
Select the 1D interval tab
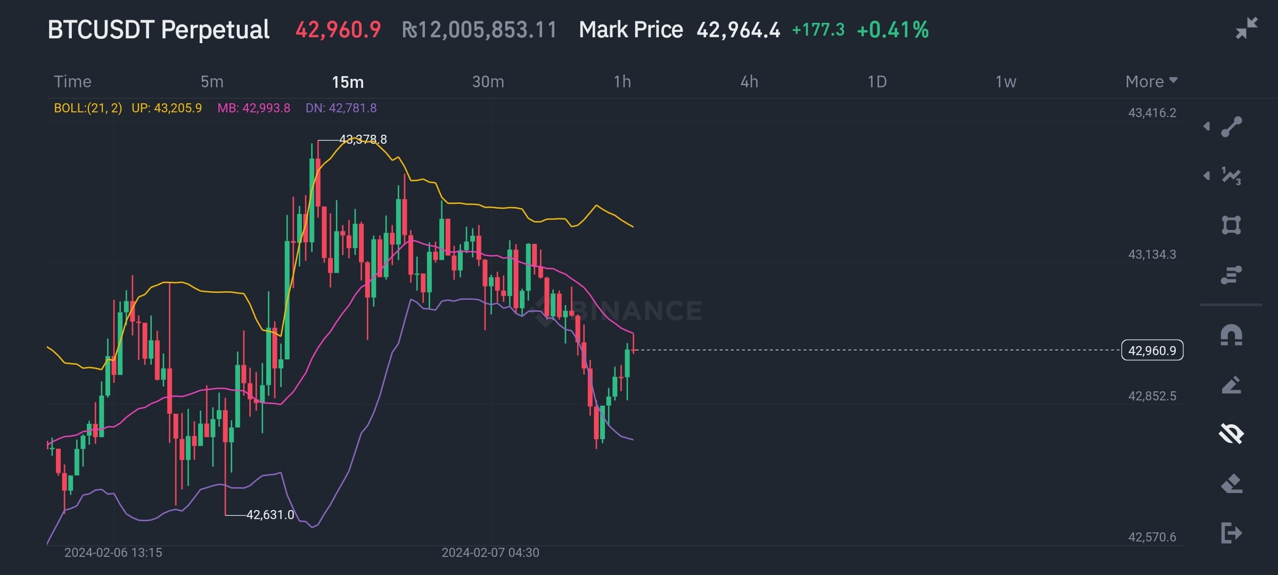[878, 81]
